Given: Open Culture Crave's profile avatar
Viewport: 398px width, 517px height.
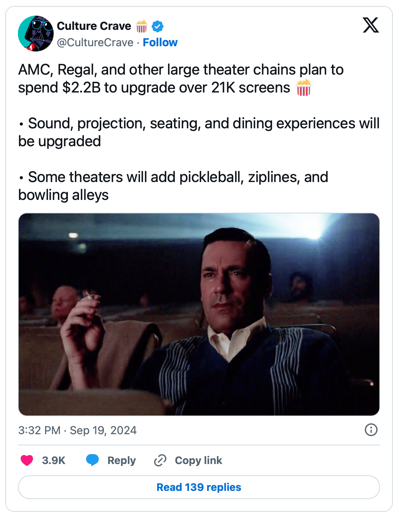Looking at the screenshot, I should (36, 34).
